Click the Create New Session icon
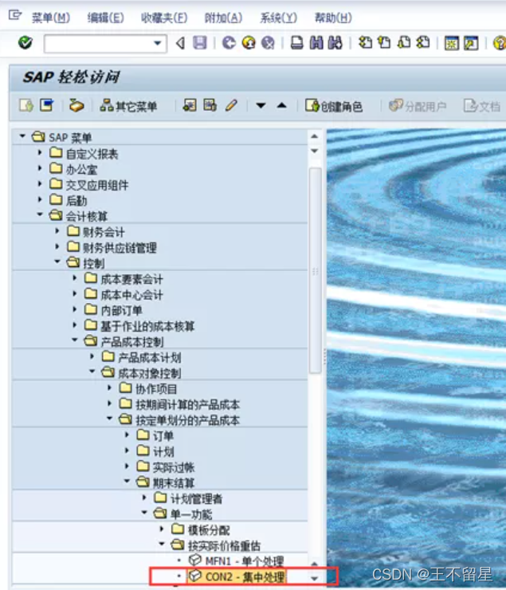506x590 pixels. click(452, 43)
